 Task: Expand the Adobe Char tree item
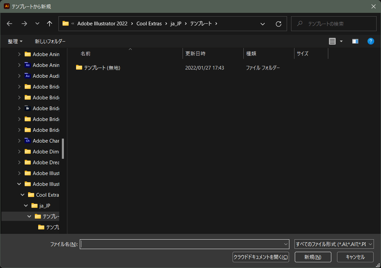coord(19,141)
